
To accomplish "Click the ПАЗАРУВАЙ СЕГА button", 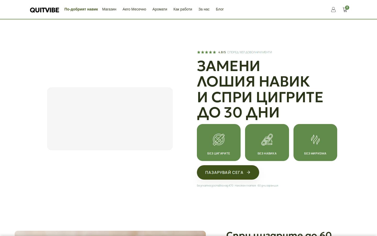I will pyautogui.click(x=228, y=172).
